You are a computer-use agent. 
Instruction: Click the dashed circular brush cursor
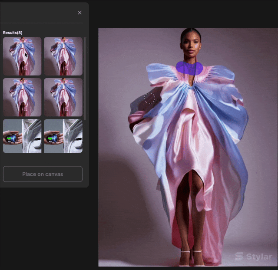point(150,98)
